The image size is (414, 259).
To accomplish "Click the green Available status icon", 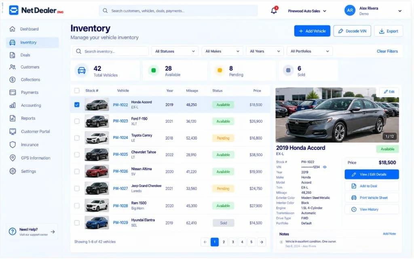I will pyautogui.click(x=153, y=70).
